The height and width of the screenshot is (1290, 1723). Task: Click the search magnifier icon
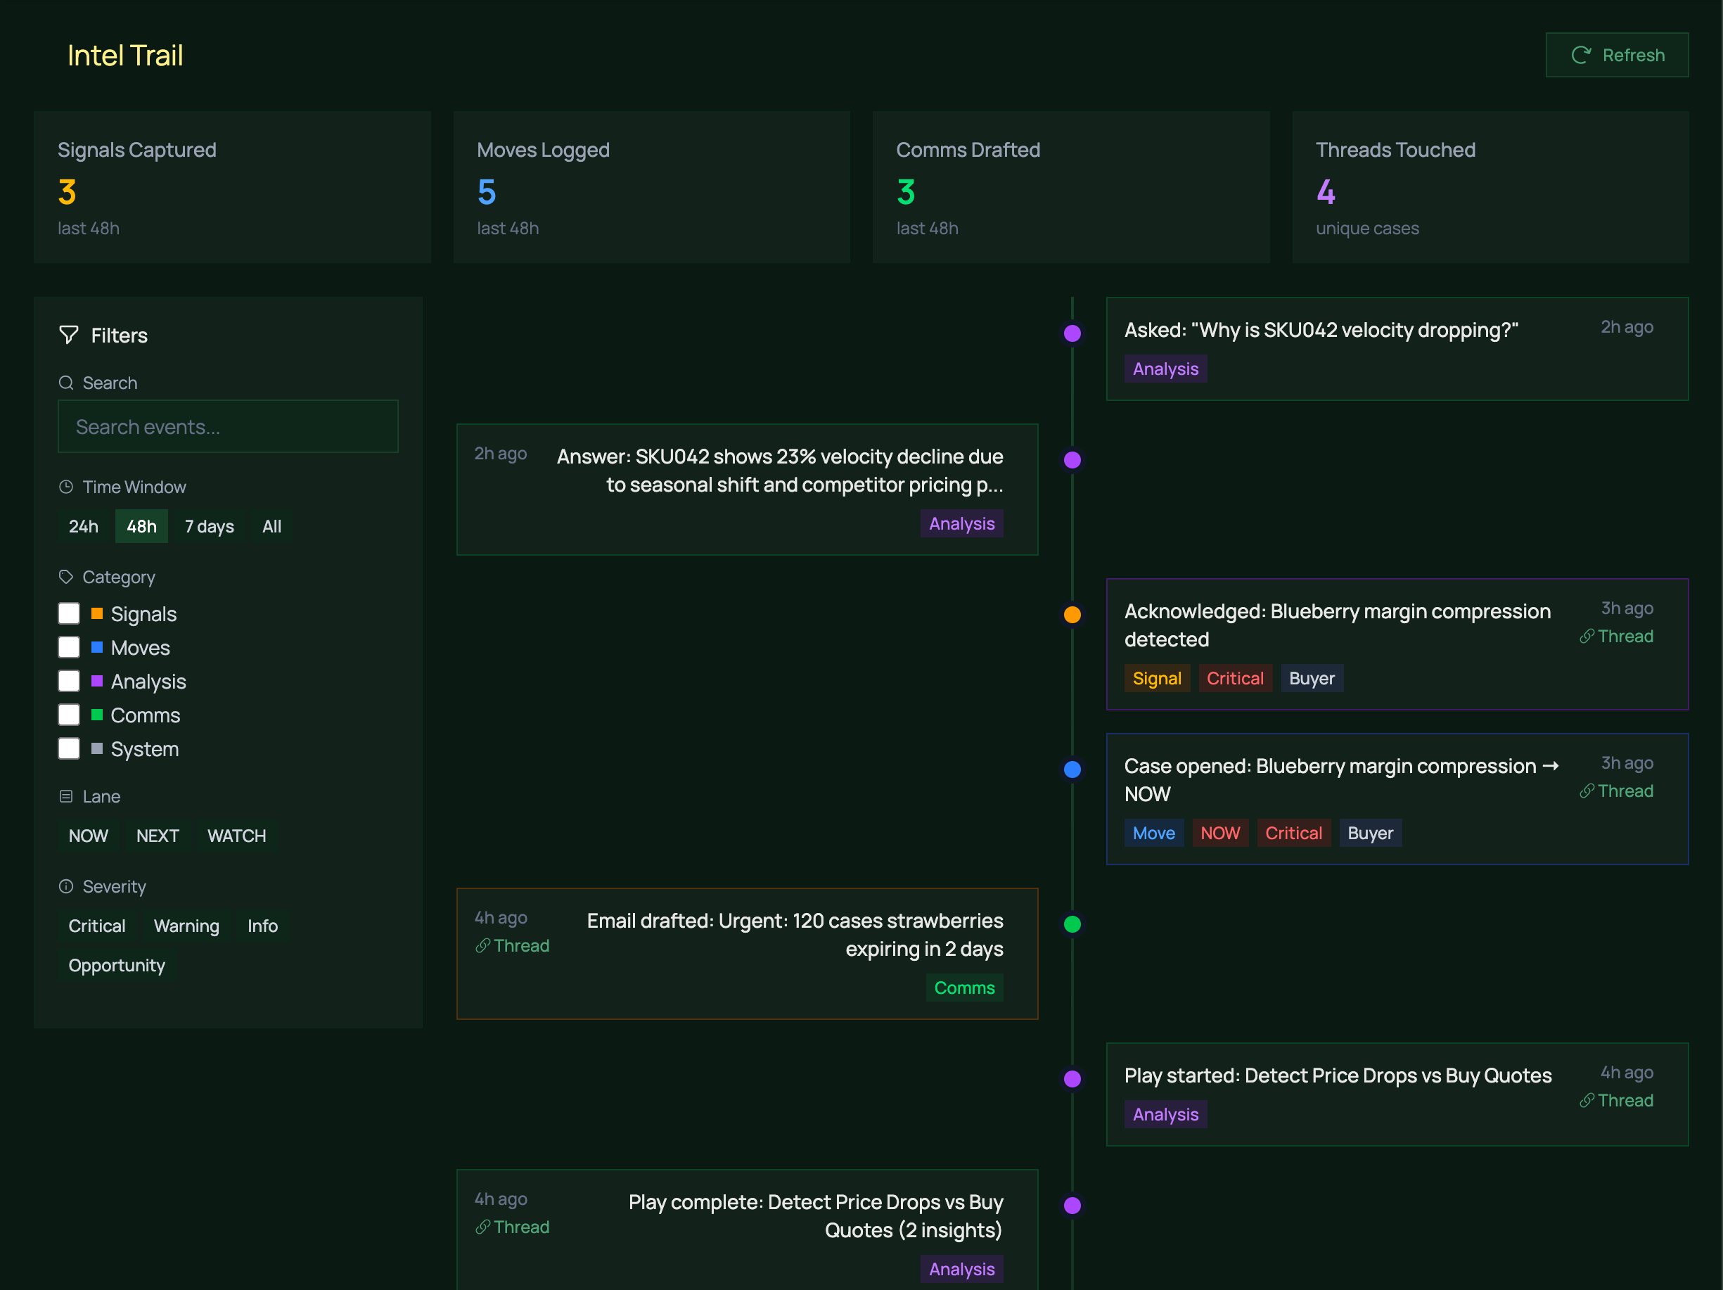[66, 383]
